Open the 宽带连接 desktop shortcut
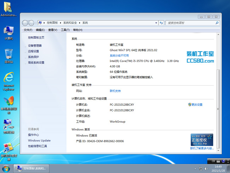 9,127
